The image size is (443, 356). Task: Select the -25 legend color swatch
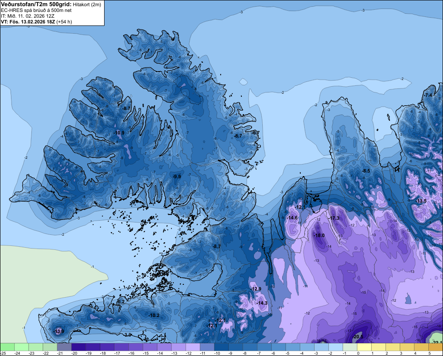click(x=7, y=347)
